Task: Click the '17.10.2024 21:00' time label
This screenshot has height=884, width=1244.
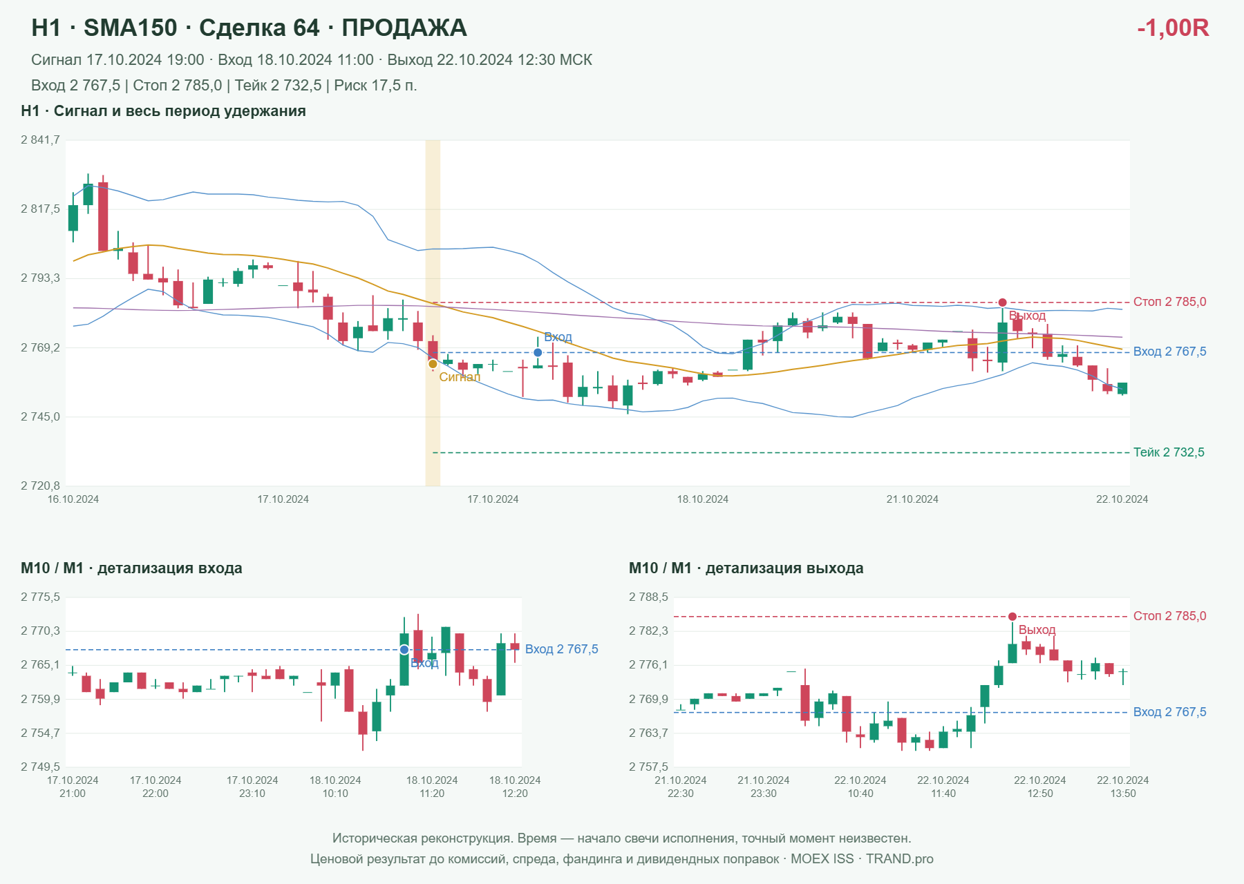Action: [73, 787]
